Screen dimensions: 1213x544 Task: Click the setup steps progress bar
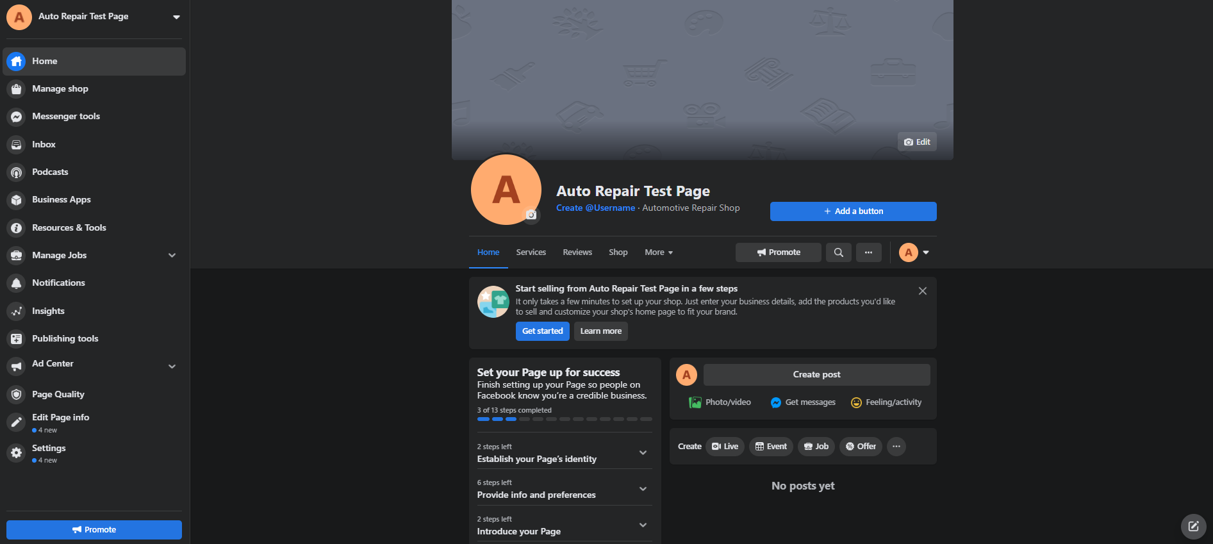[565, 419]
